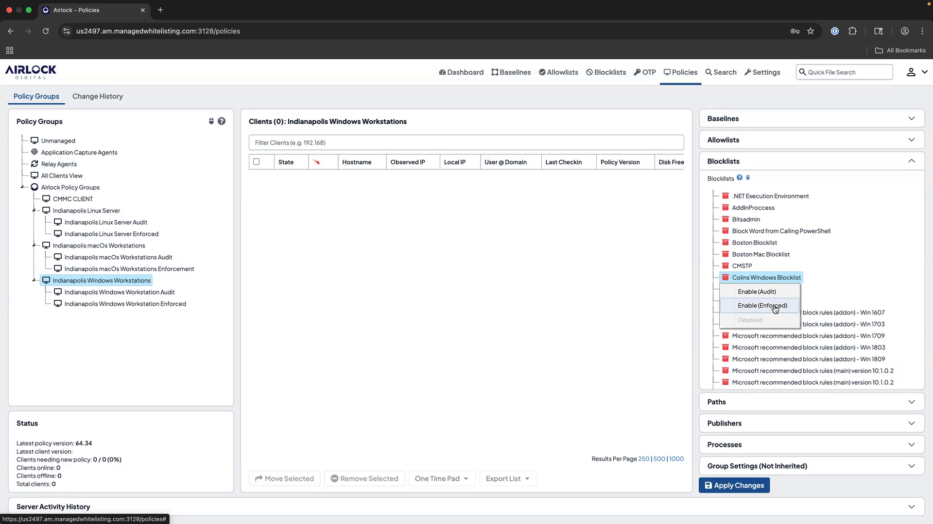Click the Airlock Digital logo
Screen dimensions: 933x524
tap(30, 72)
